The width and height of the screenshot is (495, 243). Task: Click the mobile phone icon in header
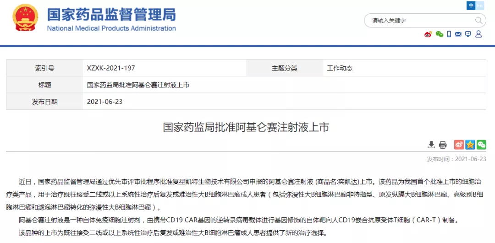449,34
